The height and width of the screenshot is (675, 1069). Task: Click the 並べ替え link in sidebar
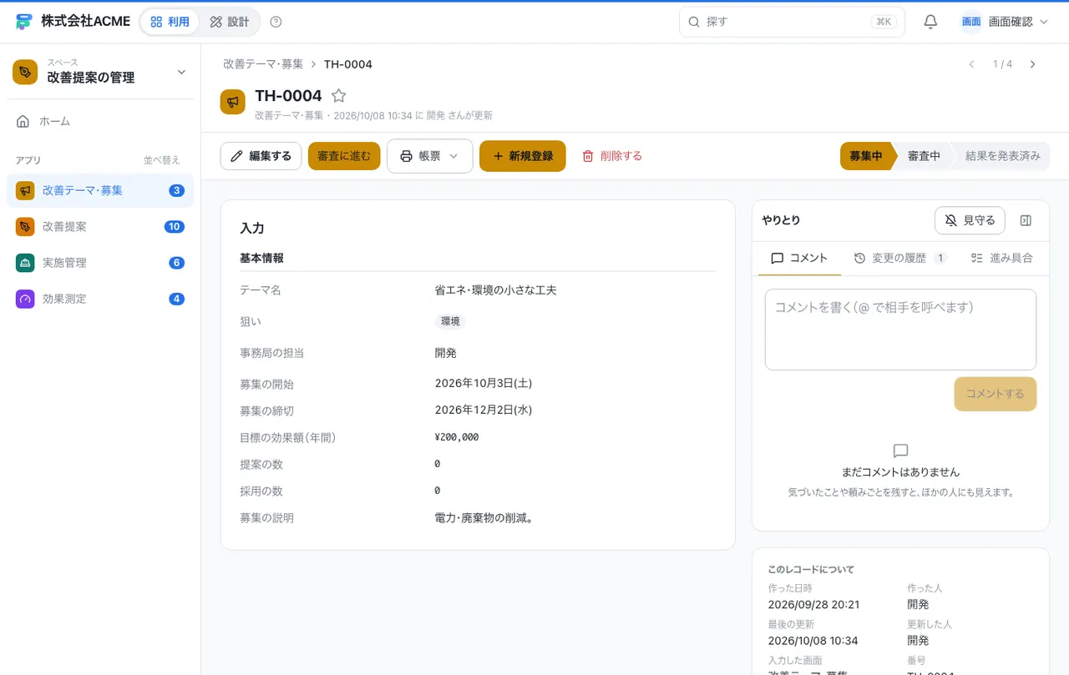161,160
